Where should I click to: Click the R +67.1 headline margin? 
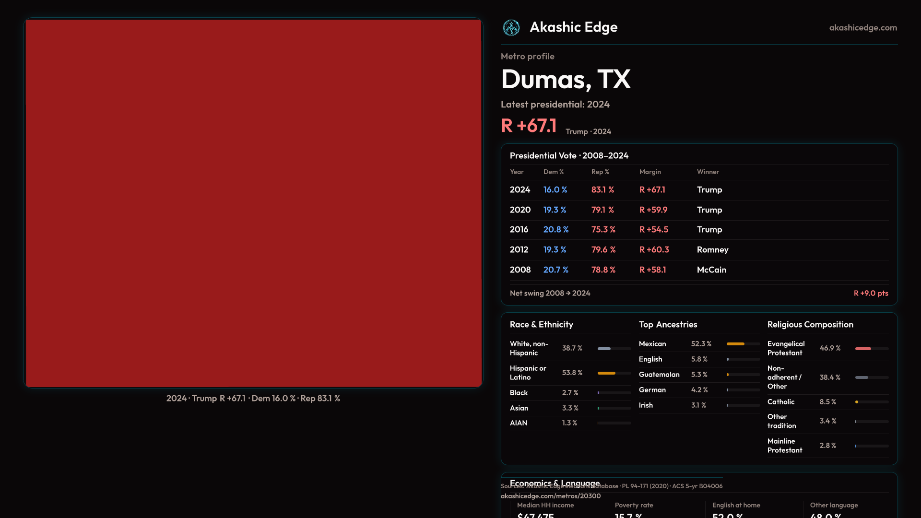click(x=529, y=126)
